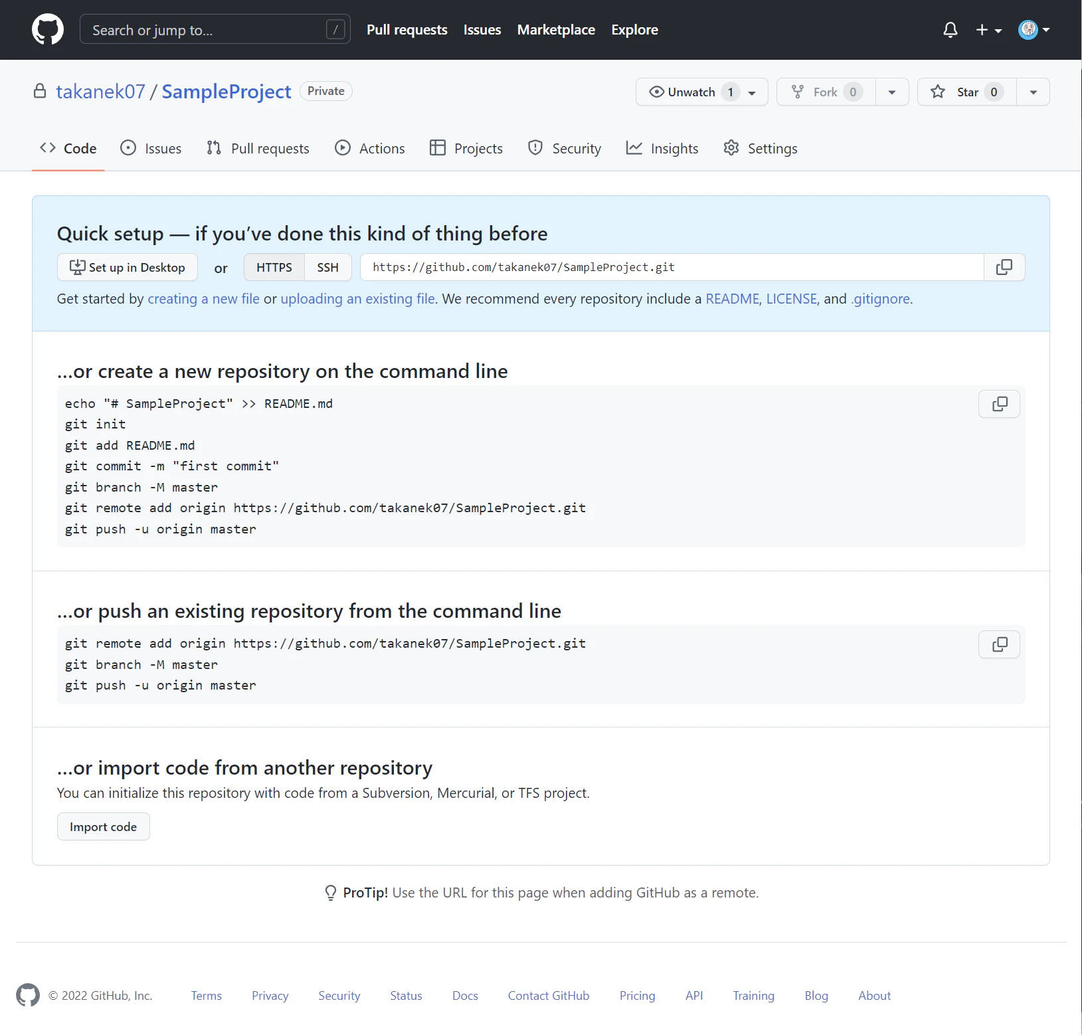Select the HTTPS protocol option
Screen dimensions: 1082x1035
(x=274, y=267)
